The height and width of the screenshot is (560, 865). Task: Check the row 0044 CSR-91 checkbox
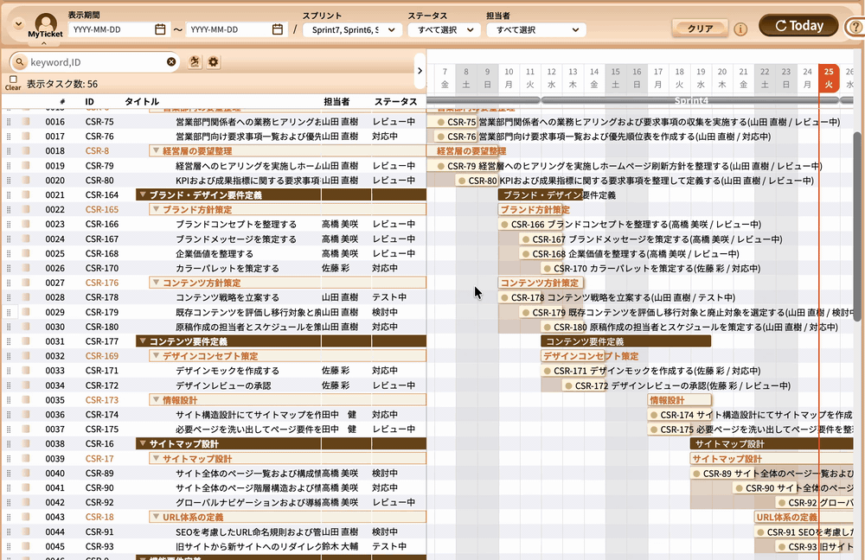click(26, 531)
